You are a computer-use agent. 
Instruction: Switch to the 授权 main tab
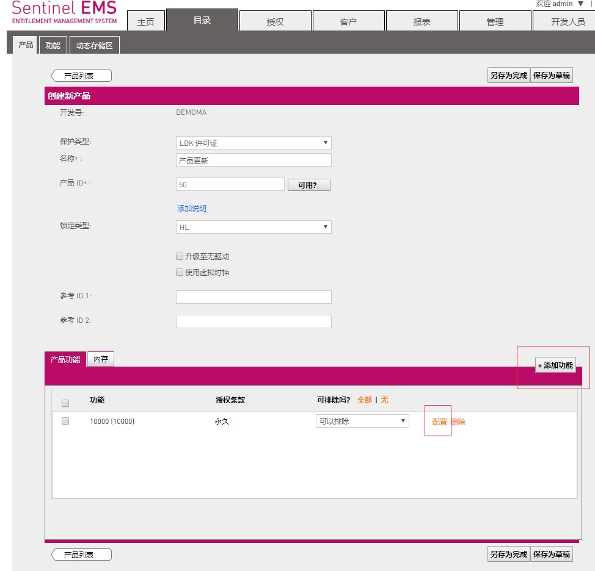(275, 22)
